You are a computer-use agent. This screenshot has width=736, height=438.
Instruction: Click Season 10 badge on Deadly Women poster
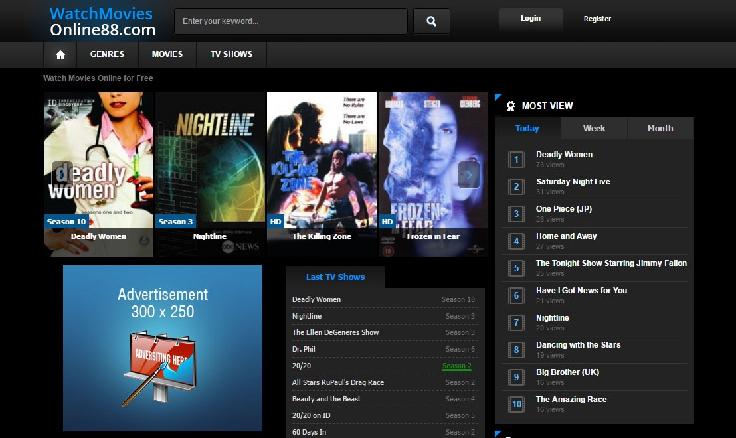click(66, 222)
